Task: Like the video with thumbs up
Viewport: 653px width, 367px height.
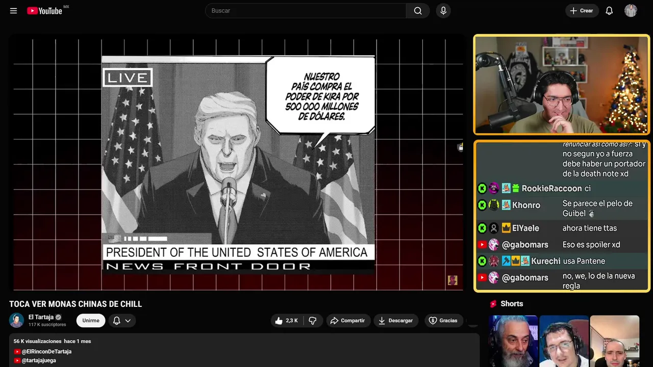Action: click(x=287, y=321)
